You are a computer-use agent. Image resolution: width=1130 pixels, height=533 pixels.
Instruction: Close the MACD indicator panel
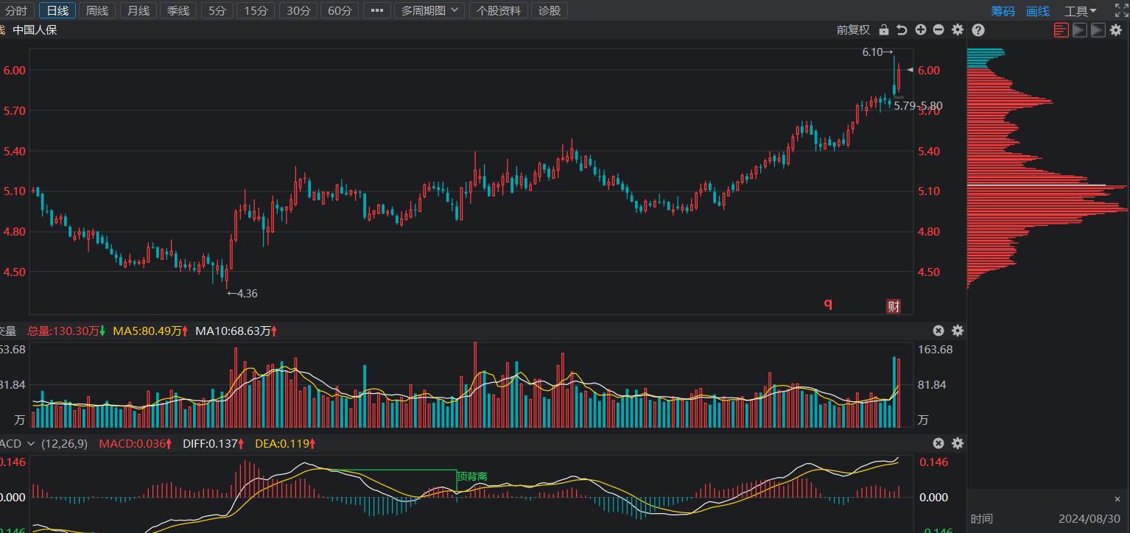coord(938,443)
